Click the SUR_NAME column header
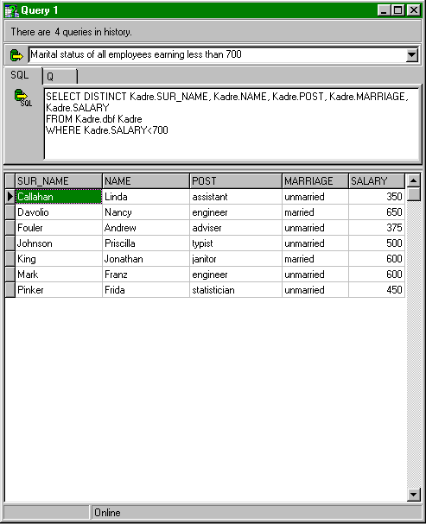Screen dimensions: 426x524 (x=59, y=181)
